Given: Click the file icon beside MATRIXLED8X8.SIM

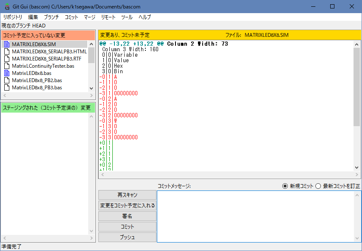Looking at the screenshot, I should pyautogui.click(x=7, y=44).
